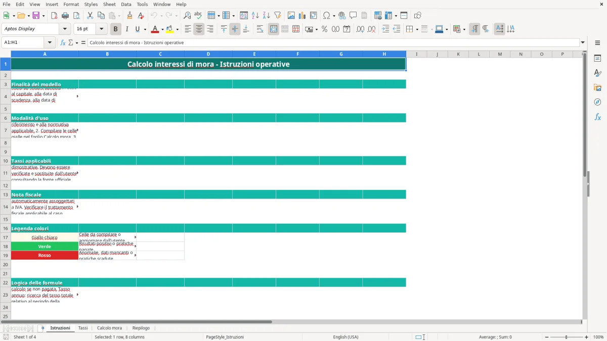The height and width of the screenshot is (341, 607).
Task: Expand the Name Box dropdown
Action: coord(50,42)
